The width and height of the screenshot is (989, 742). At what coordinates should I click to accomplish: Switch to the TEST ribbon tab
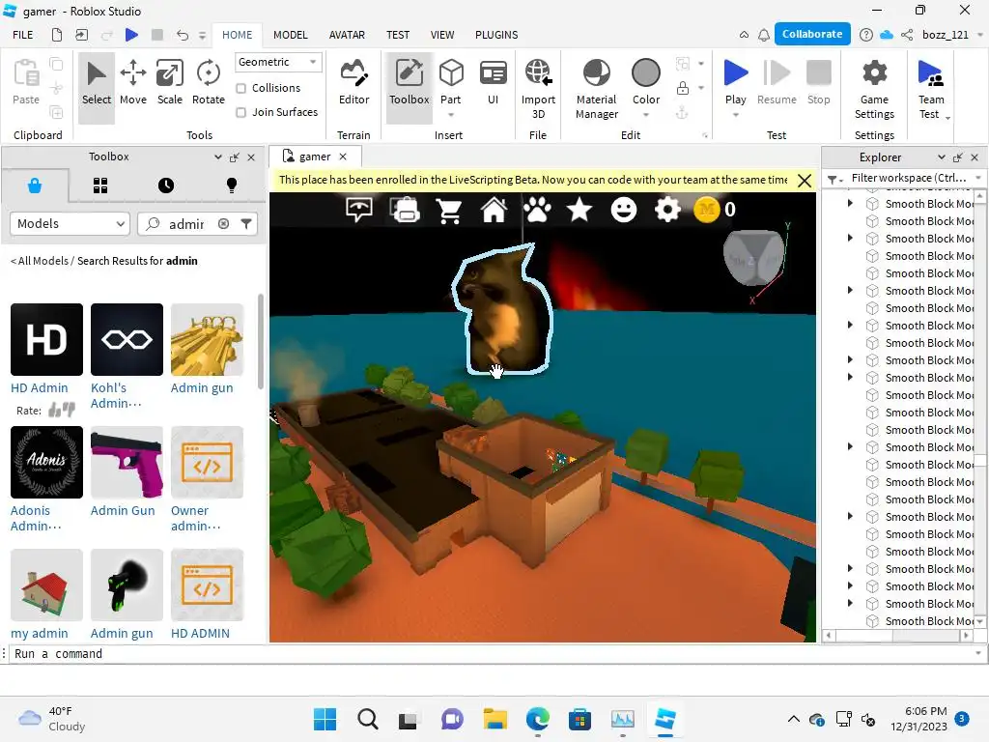point(398,35)
